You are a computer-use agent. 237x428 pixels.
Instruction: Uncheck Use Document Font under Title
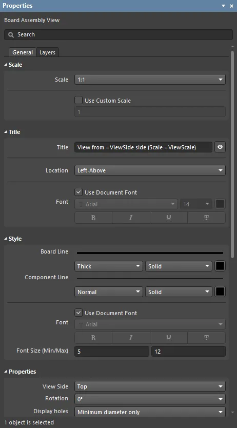[78, 192]
